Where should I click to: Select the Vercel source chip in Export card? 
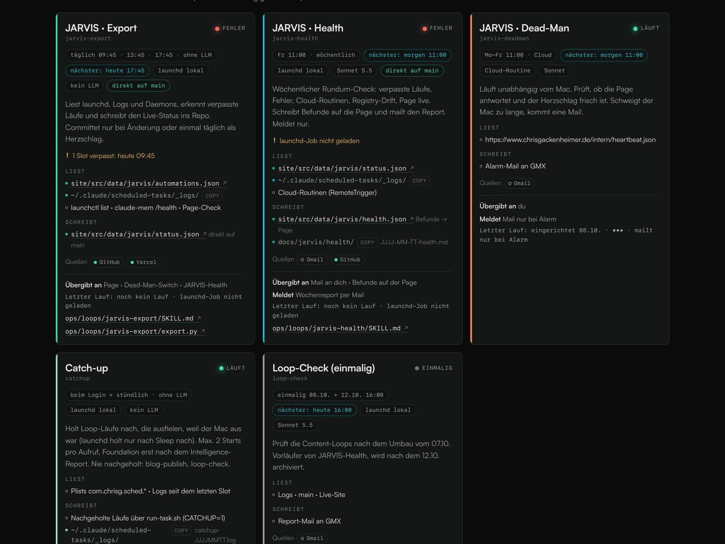pyautogui.click(x=143, y=262)
